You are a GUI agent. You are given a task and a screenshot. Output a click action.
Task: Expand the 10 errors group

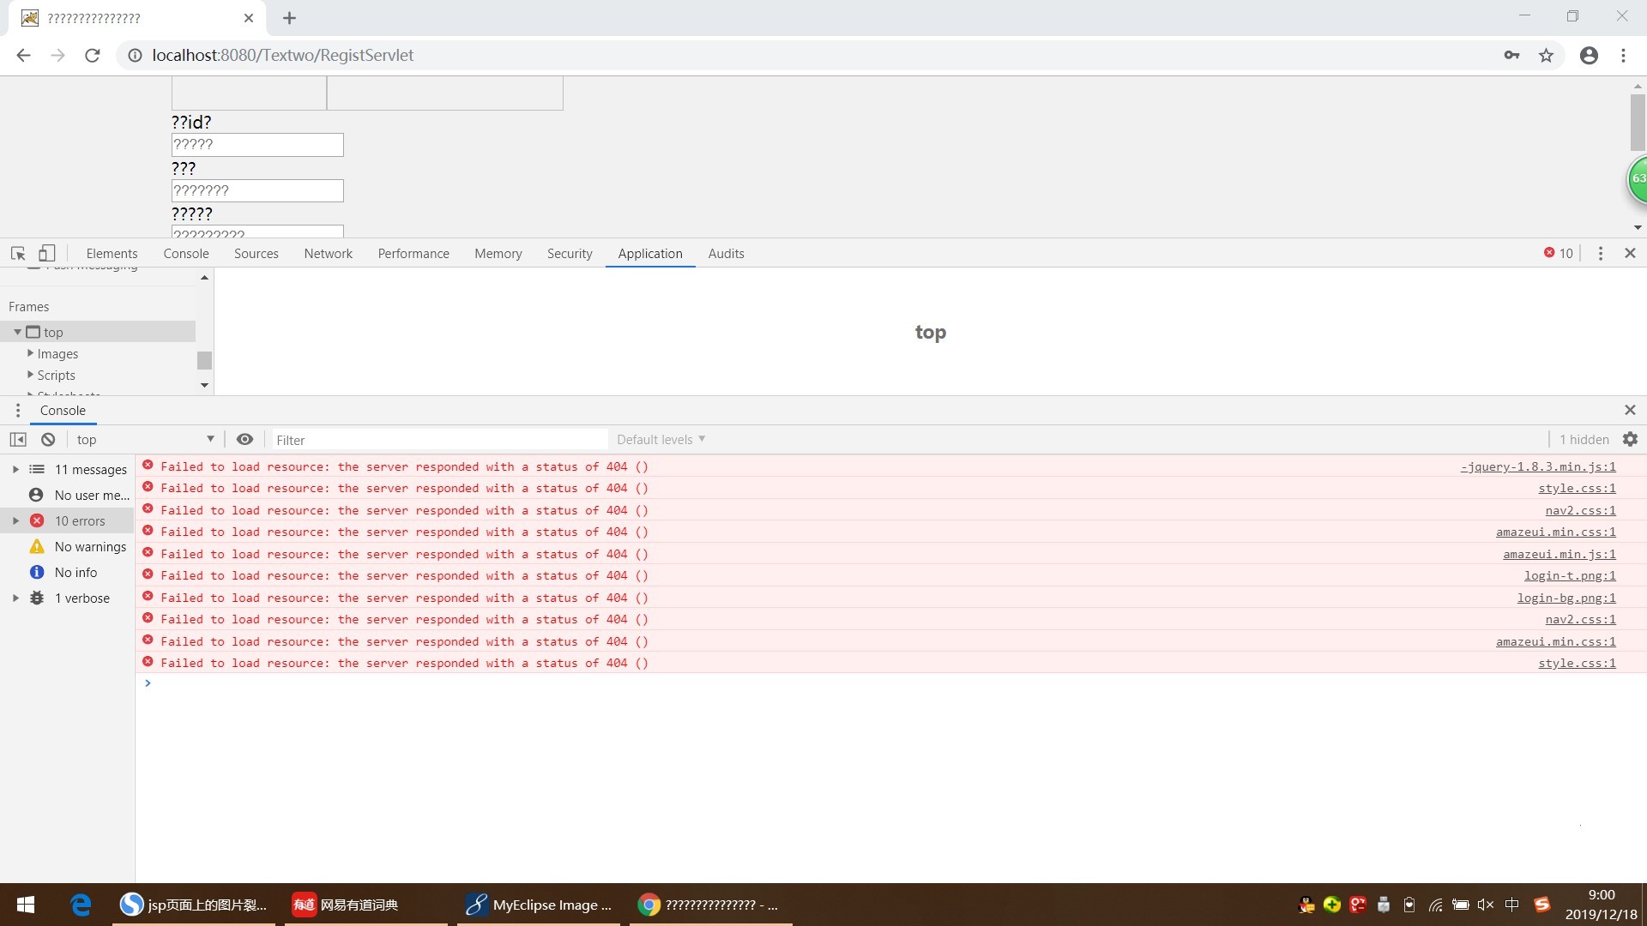click(15, 521)
